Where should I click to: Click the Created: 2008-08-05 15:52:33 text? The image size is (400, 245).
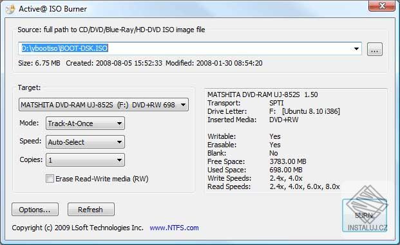click(114, 63)
